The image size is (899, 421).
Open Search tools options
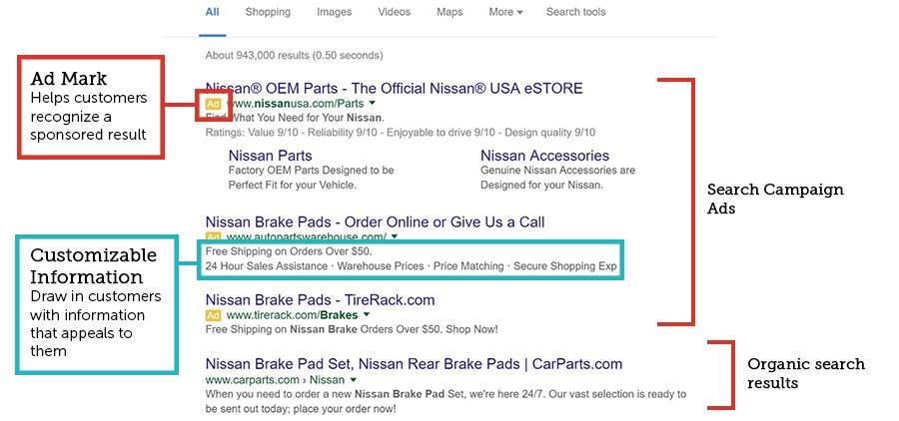point(575,12)
